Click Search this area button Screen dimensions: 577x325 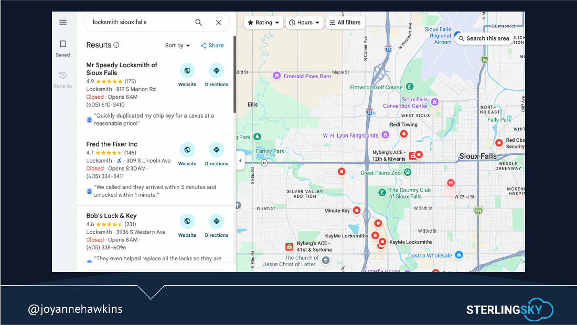click(x=484, y=38)
